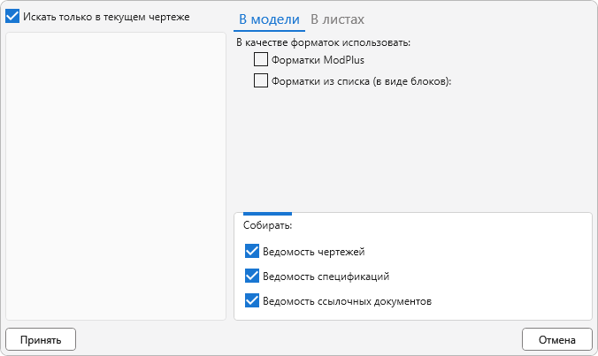Click the "Ведомость спецификаций" label text
598x356 pixels.
coord(326,276)
